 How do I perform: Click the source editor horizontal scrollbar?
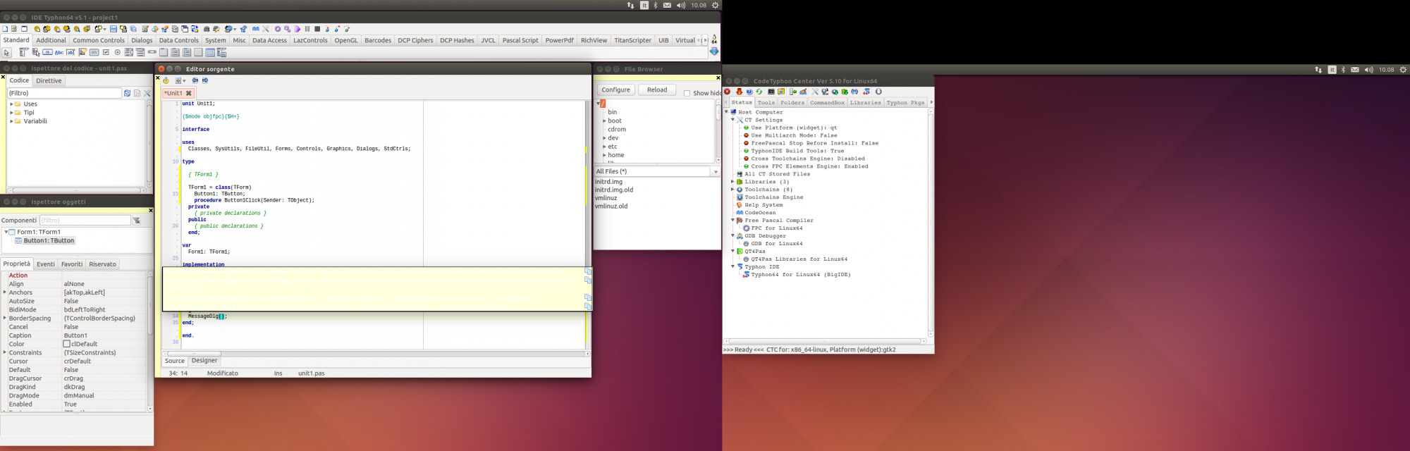tap(376, 353)
